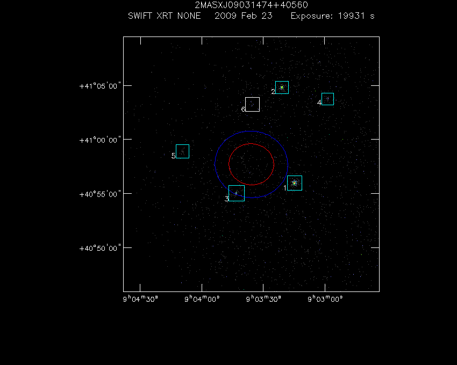Click the 'SWIFT XRT NONE' instrument label

pos(165,16)
